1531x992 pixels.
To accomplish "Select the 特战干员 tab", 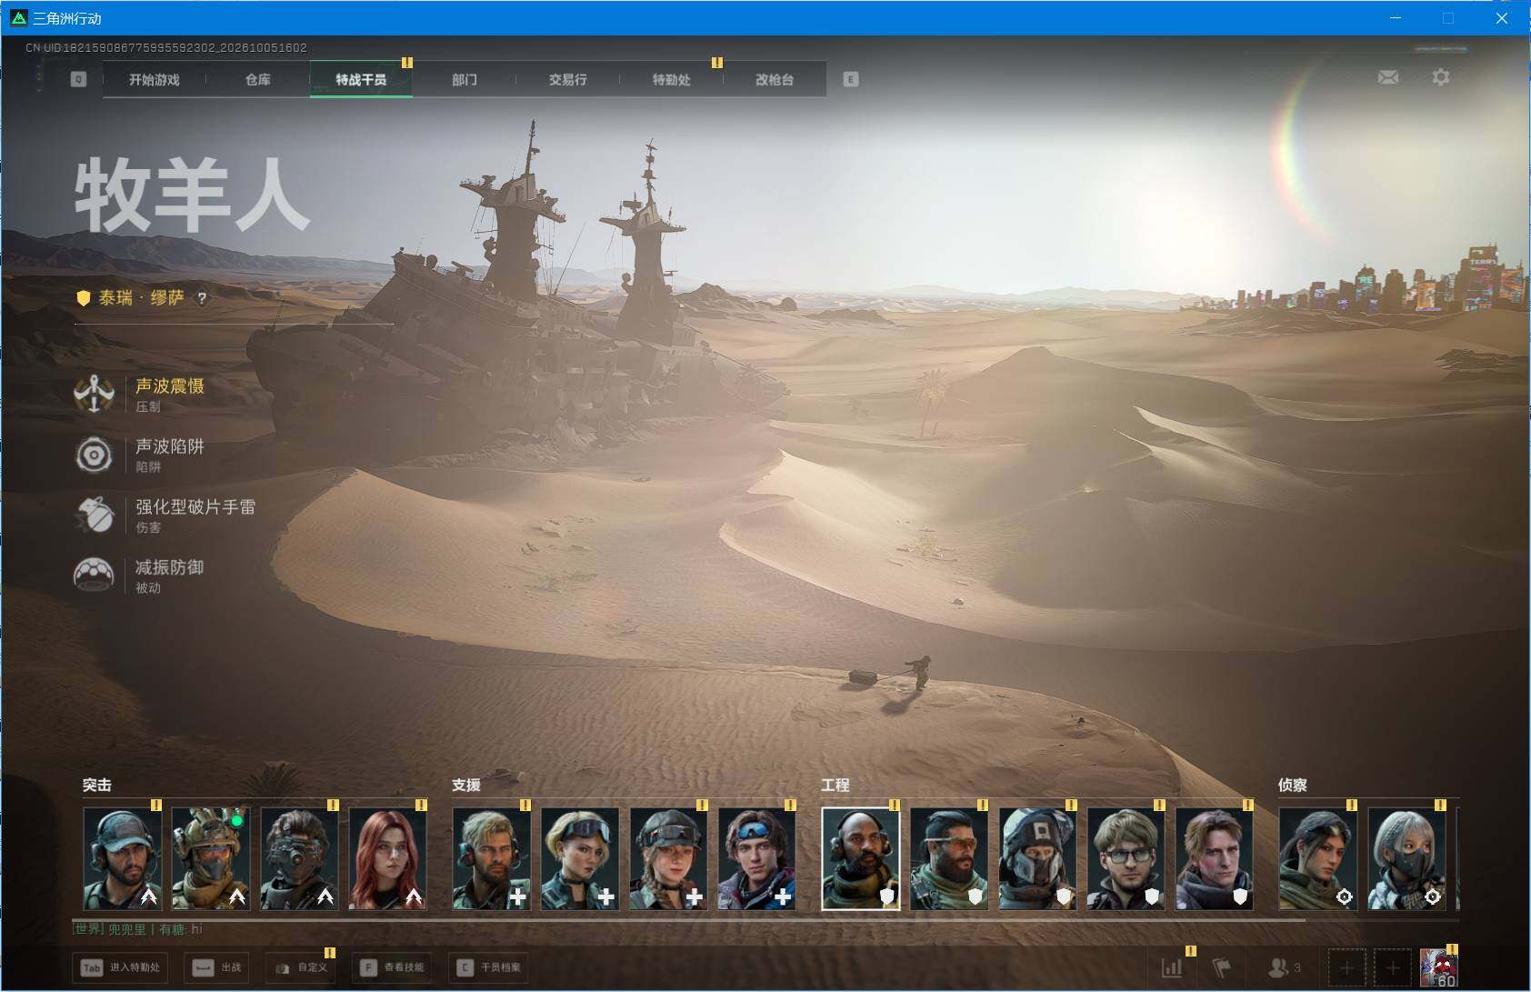I will coord(361,80).
